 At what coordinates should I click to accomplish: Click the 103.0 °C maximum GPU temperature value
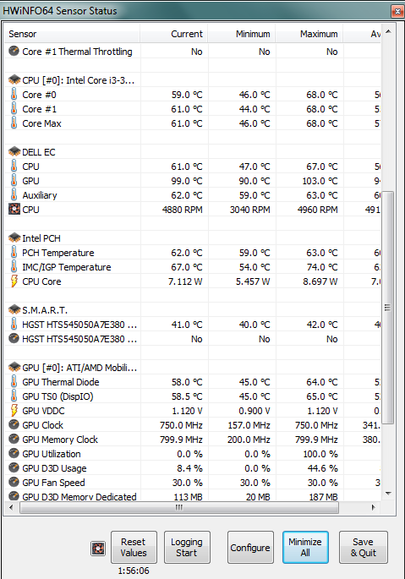(x=320, y=181)
